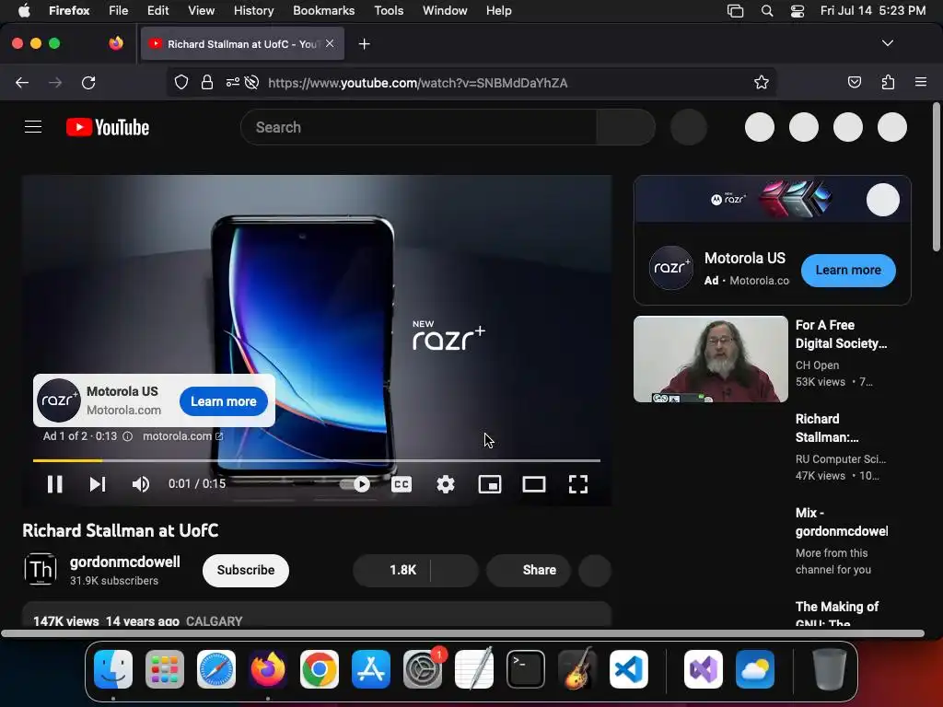Image resolution: width=943 pixels, height=707 pixels.
Task: Open System Settings from the Dock
Action: [x=422, y=669]
